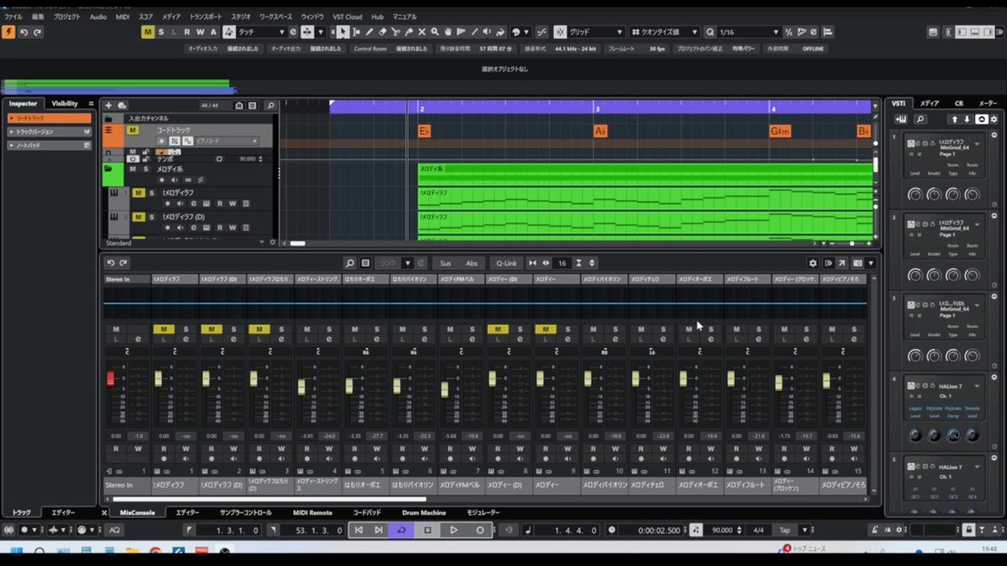Click AQ button in transport bar
1007x566 pixels.
(114, 530)
